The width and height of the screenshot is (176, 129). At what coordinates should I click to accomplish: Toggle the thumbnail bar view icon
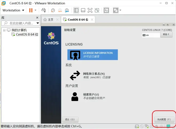tap(83, 10)
